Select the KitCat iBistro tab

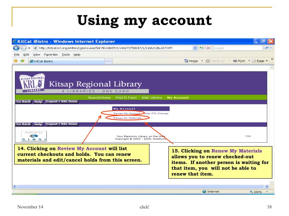[66, 61]
